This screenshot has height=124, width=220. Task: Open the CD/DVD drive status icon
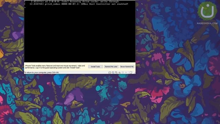coord(113,73)
